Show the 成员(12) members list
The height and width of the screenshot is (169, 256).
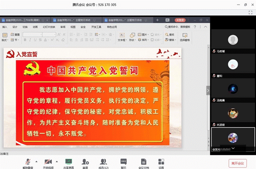point(103,162)
